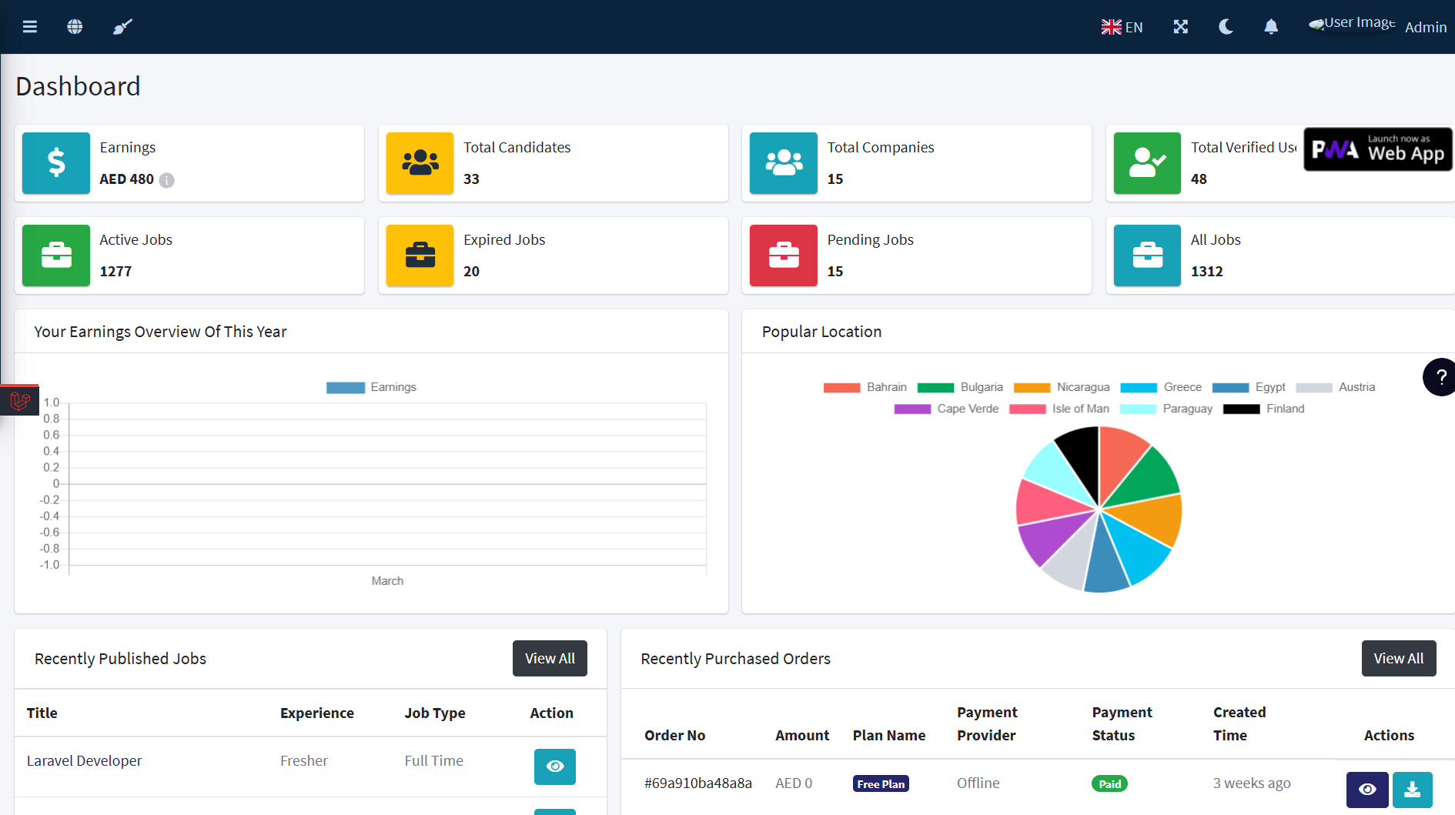The image size is (1455, 815).
Task: View all recently published jobs
Action: point(550,659)
